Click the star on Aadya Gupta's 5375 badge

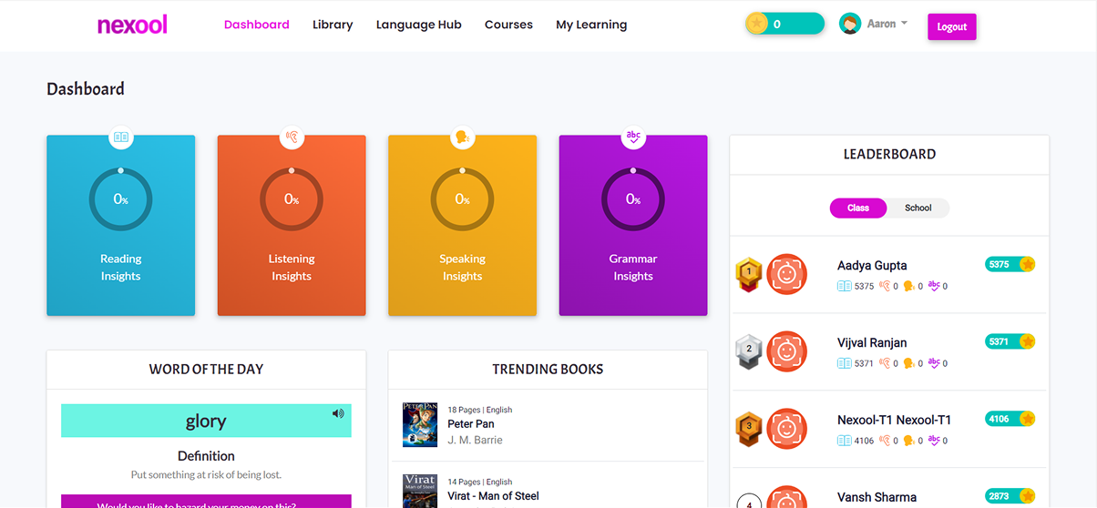[x=1027, y=264]
